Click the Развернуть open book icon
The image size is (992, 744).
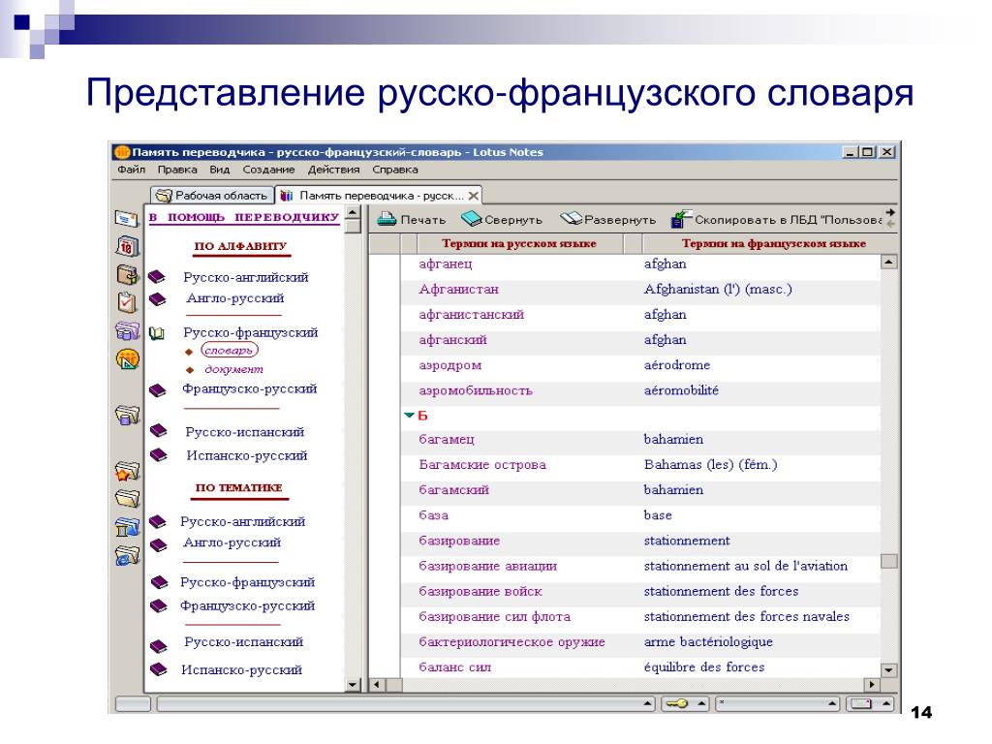point(571,219)
